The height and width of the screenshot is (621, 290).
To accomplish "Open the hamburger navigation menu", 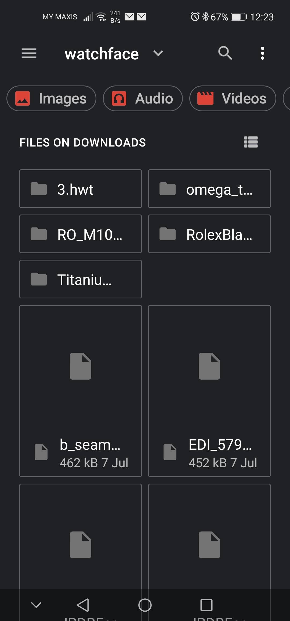I will coord(29,53).
